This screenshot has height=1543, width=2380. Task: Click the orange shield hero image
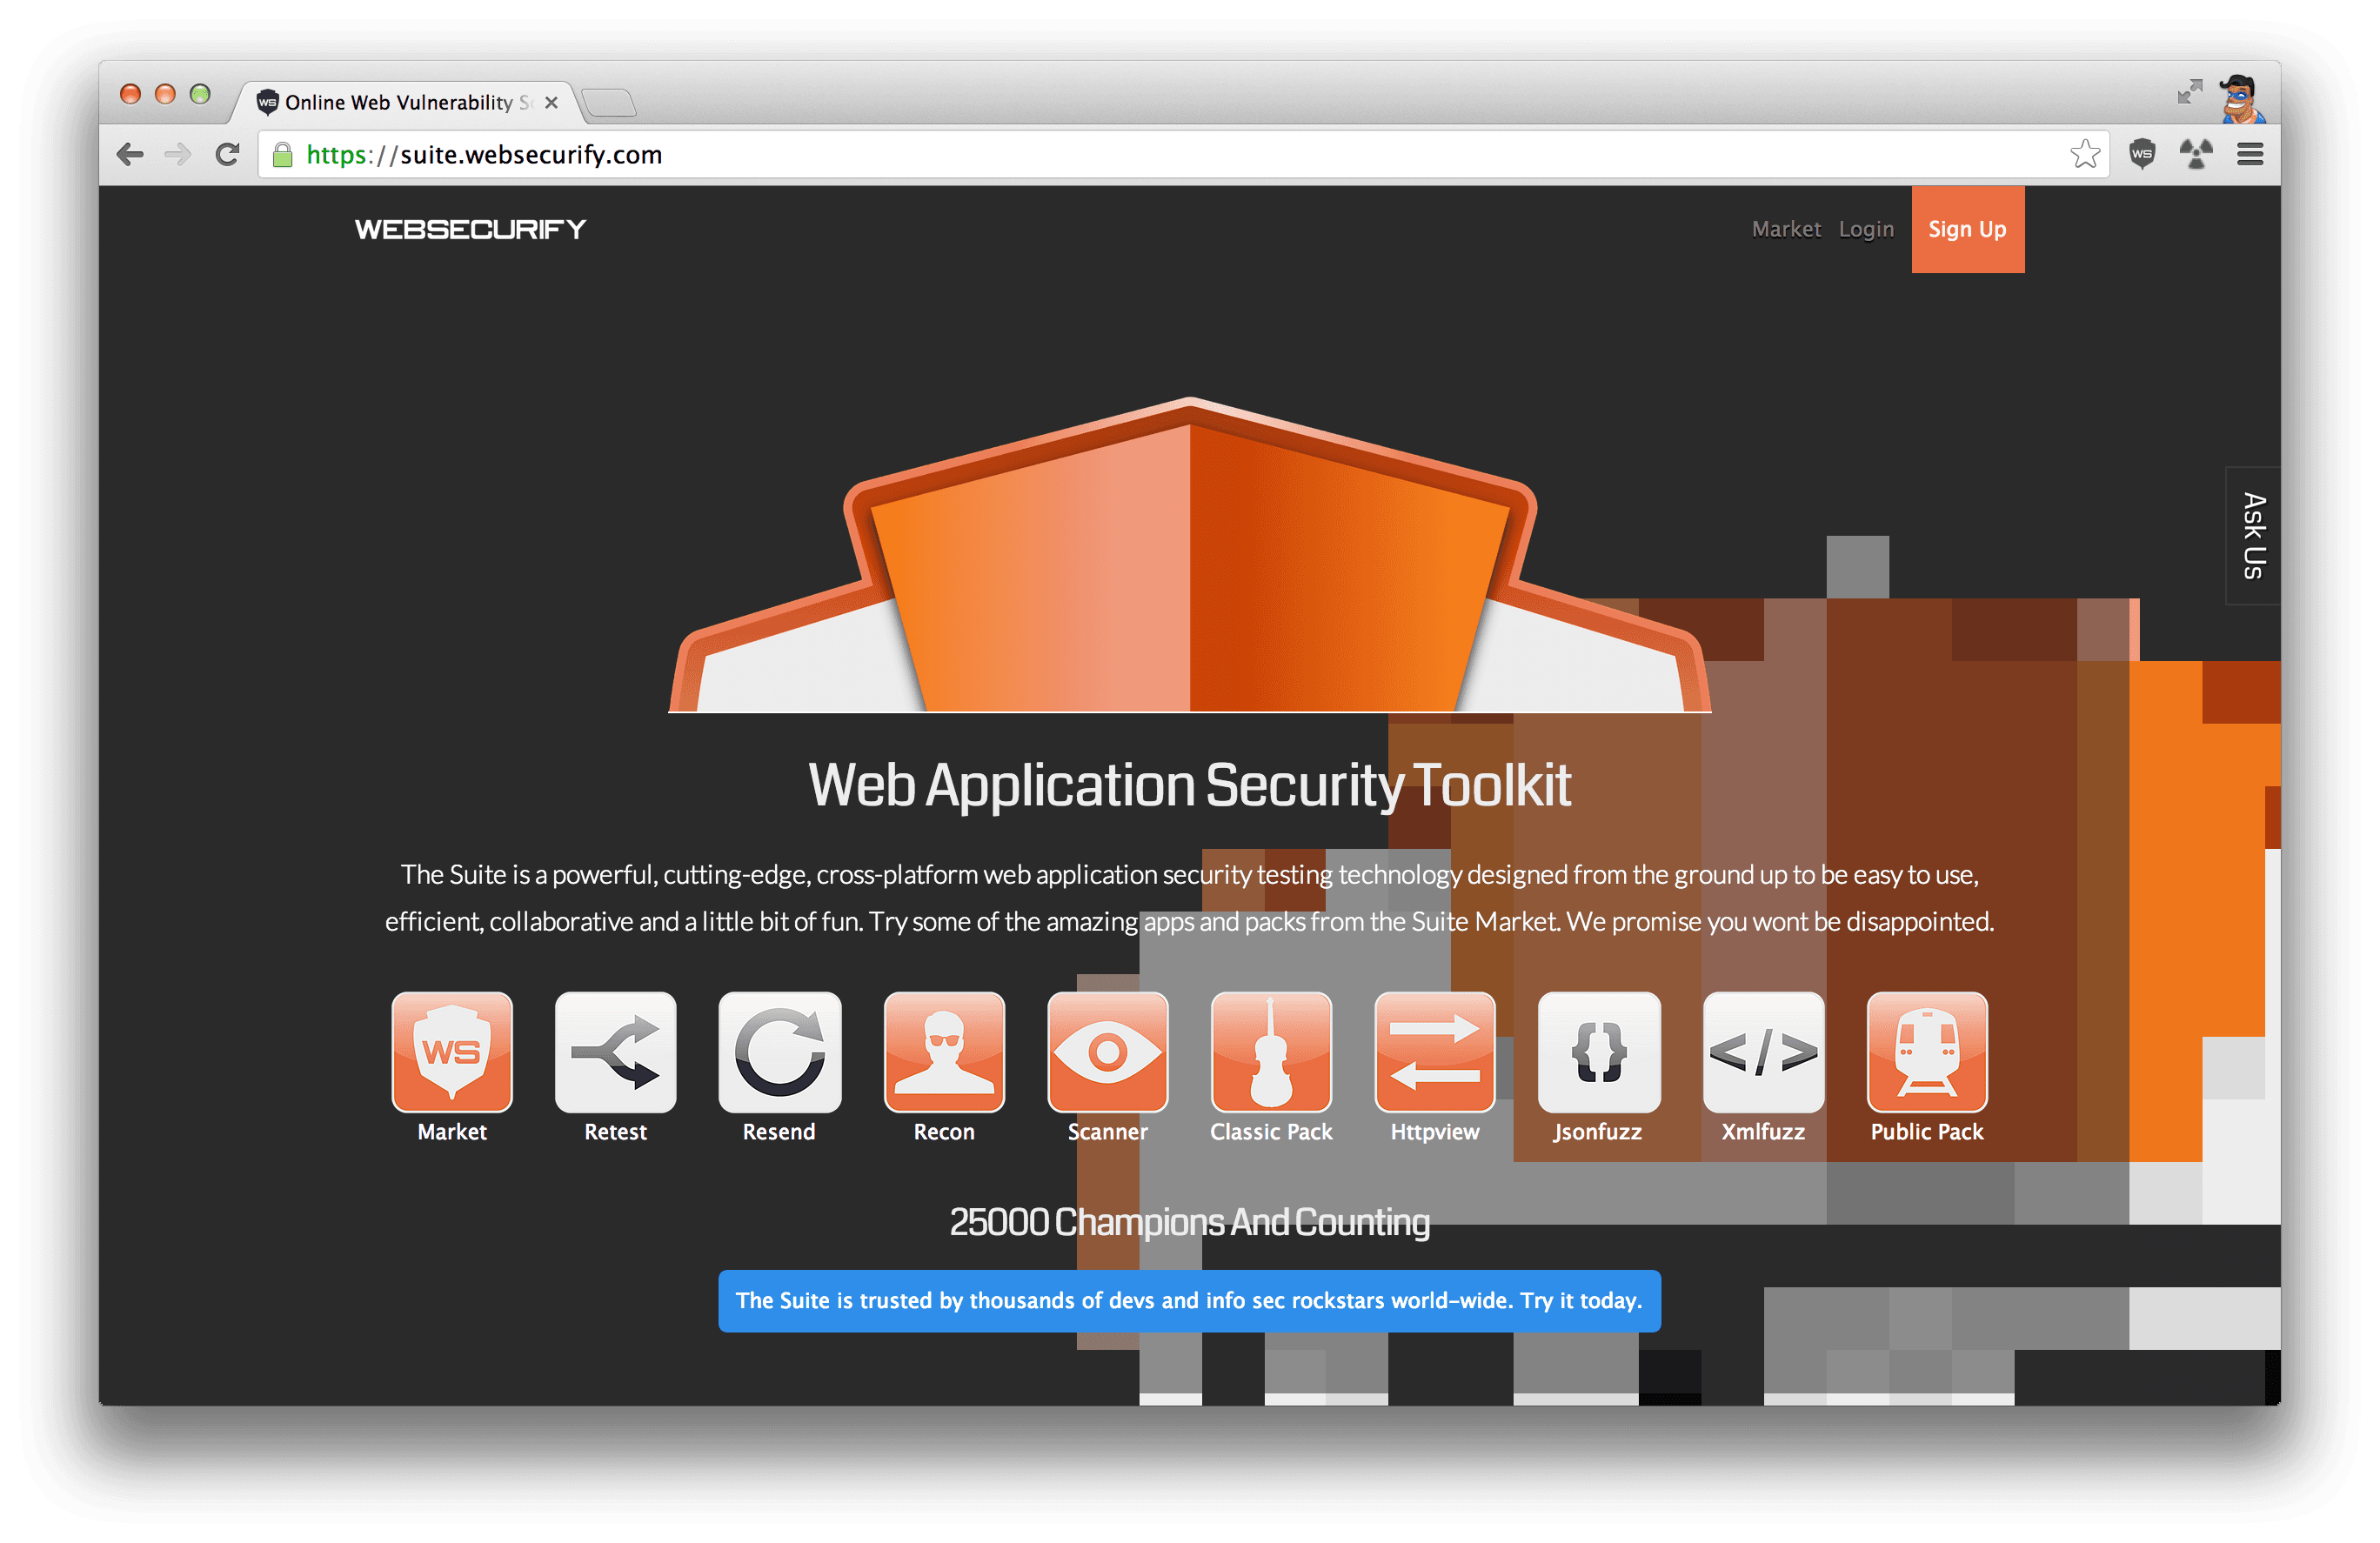(1189, 554)
